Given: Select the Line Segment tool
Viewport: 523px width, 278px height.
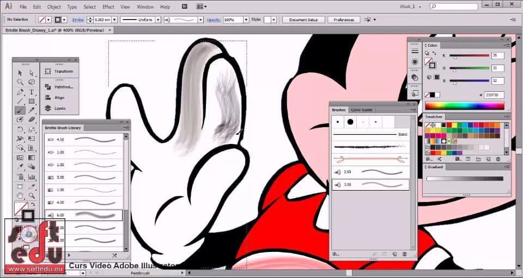Looking at the screenshot, I should 20,101.
